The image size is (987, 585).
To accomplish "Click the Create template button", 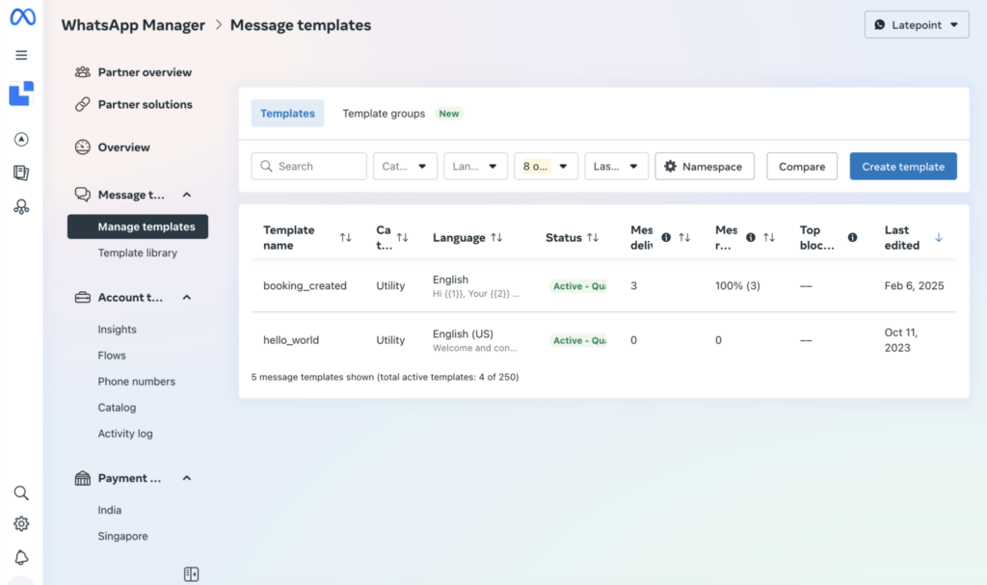I will (903, 166).
